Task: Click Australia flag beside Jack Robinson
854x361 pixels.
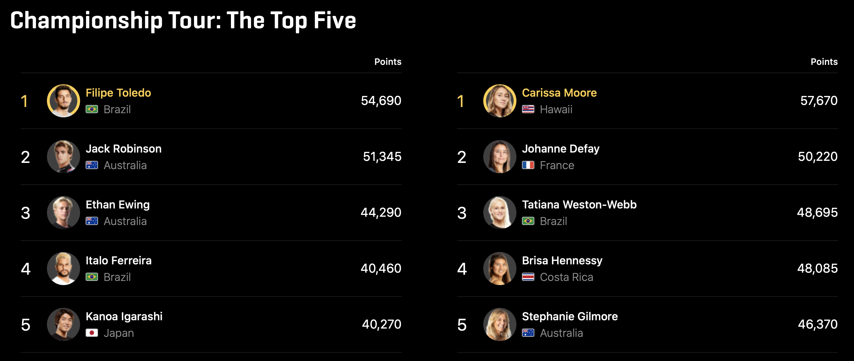Action: (92, 165)
